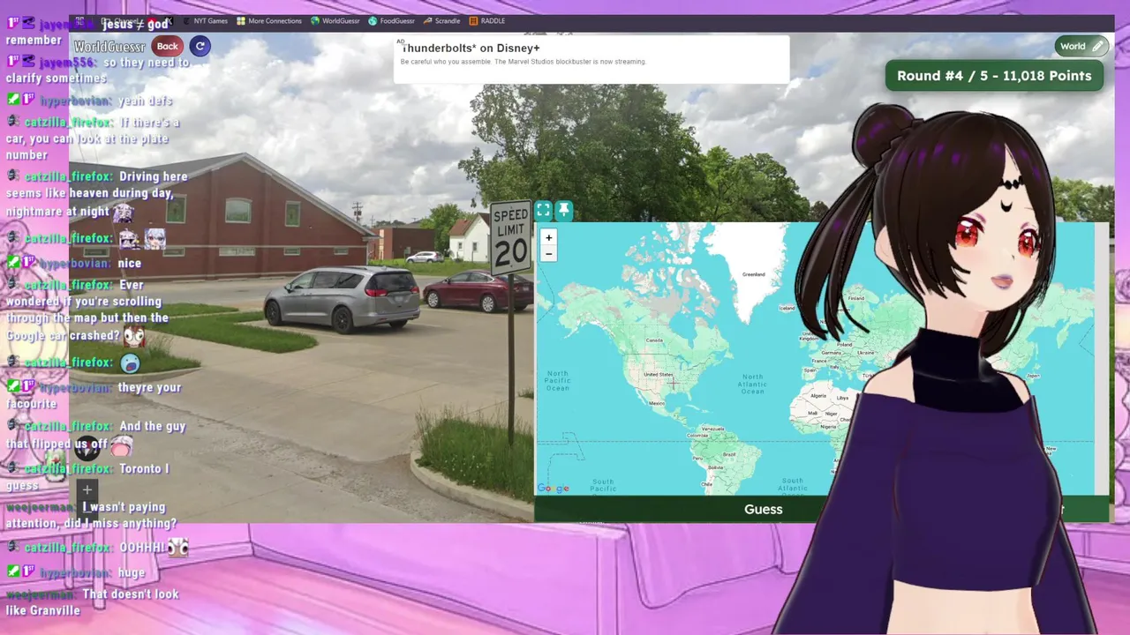This screenshot has width=1130, height=635.
Task: Click the NYT Games bookmark icon
Action: click(x=186, y=21)
